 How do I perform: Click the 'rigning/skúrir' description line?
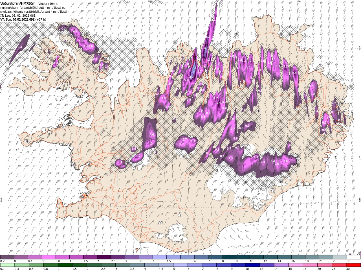click(32, 7)
